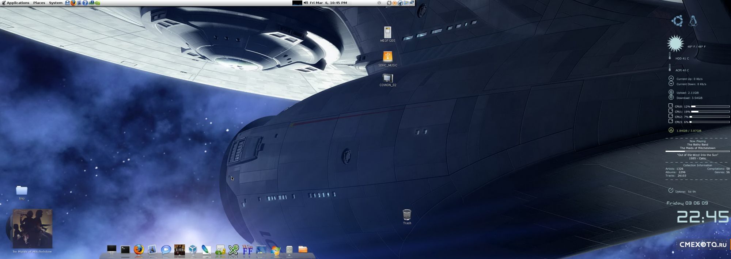Screen dimensions: 731x259
Task: Open the tmp folder on desktop
Action: coord(22,191)
